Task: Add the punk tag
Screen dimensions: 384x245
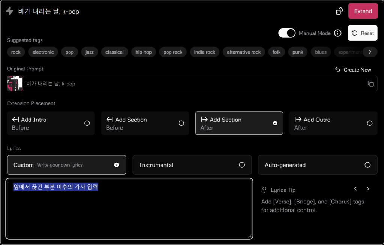Action: tap(298, 52)
